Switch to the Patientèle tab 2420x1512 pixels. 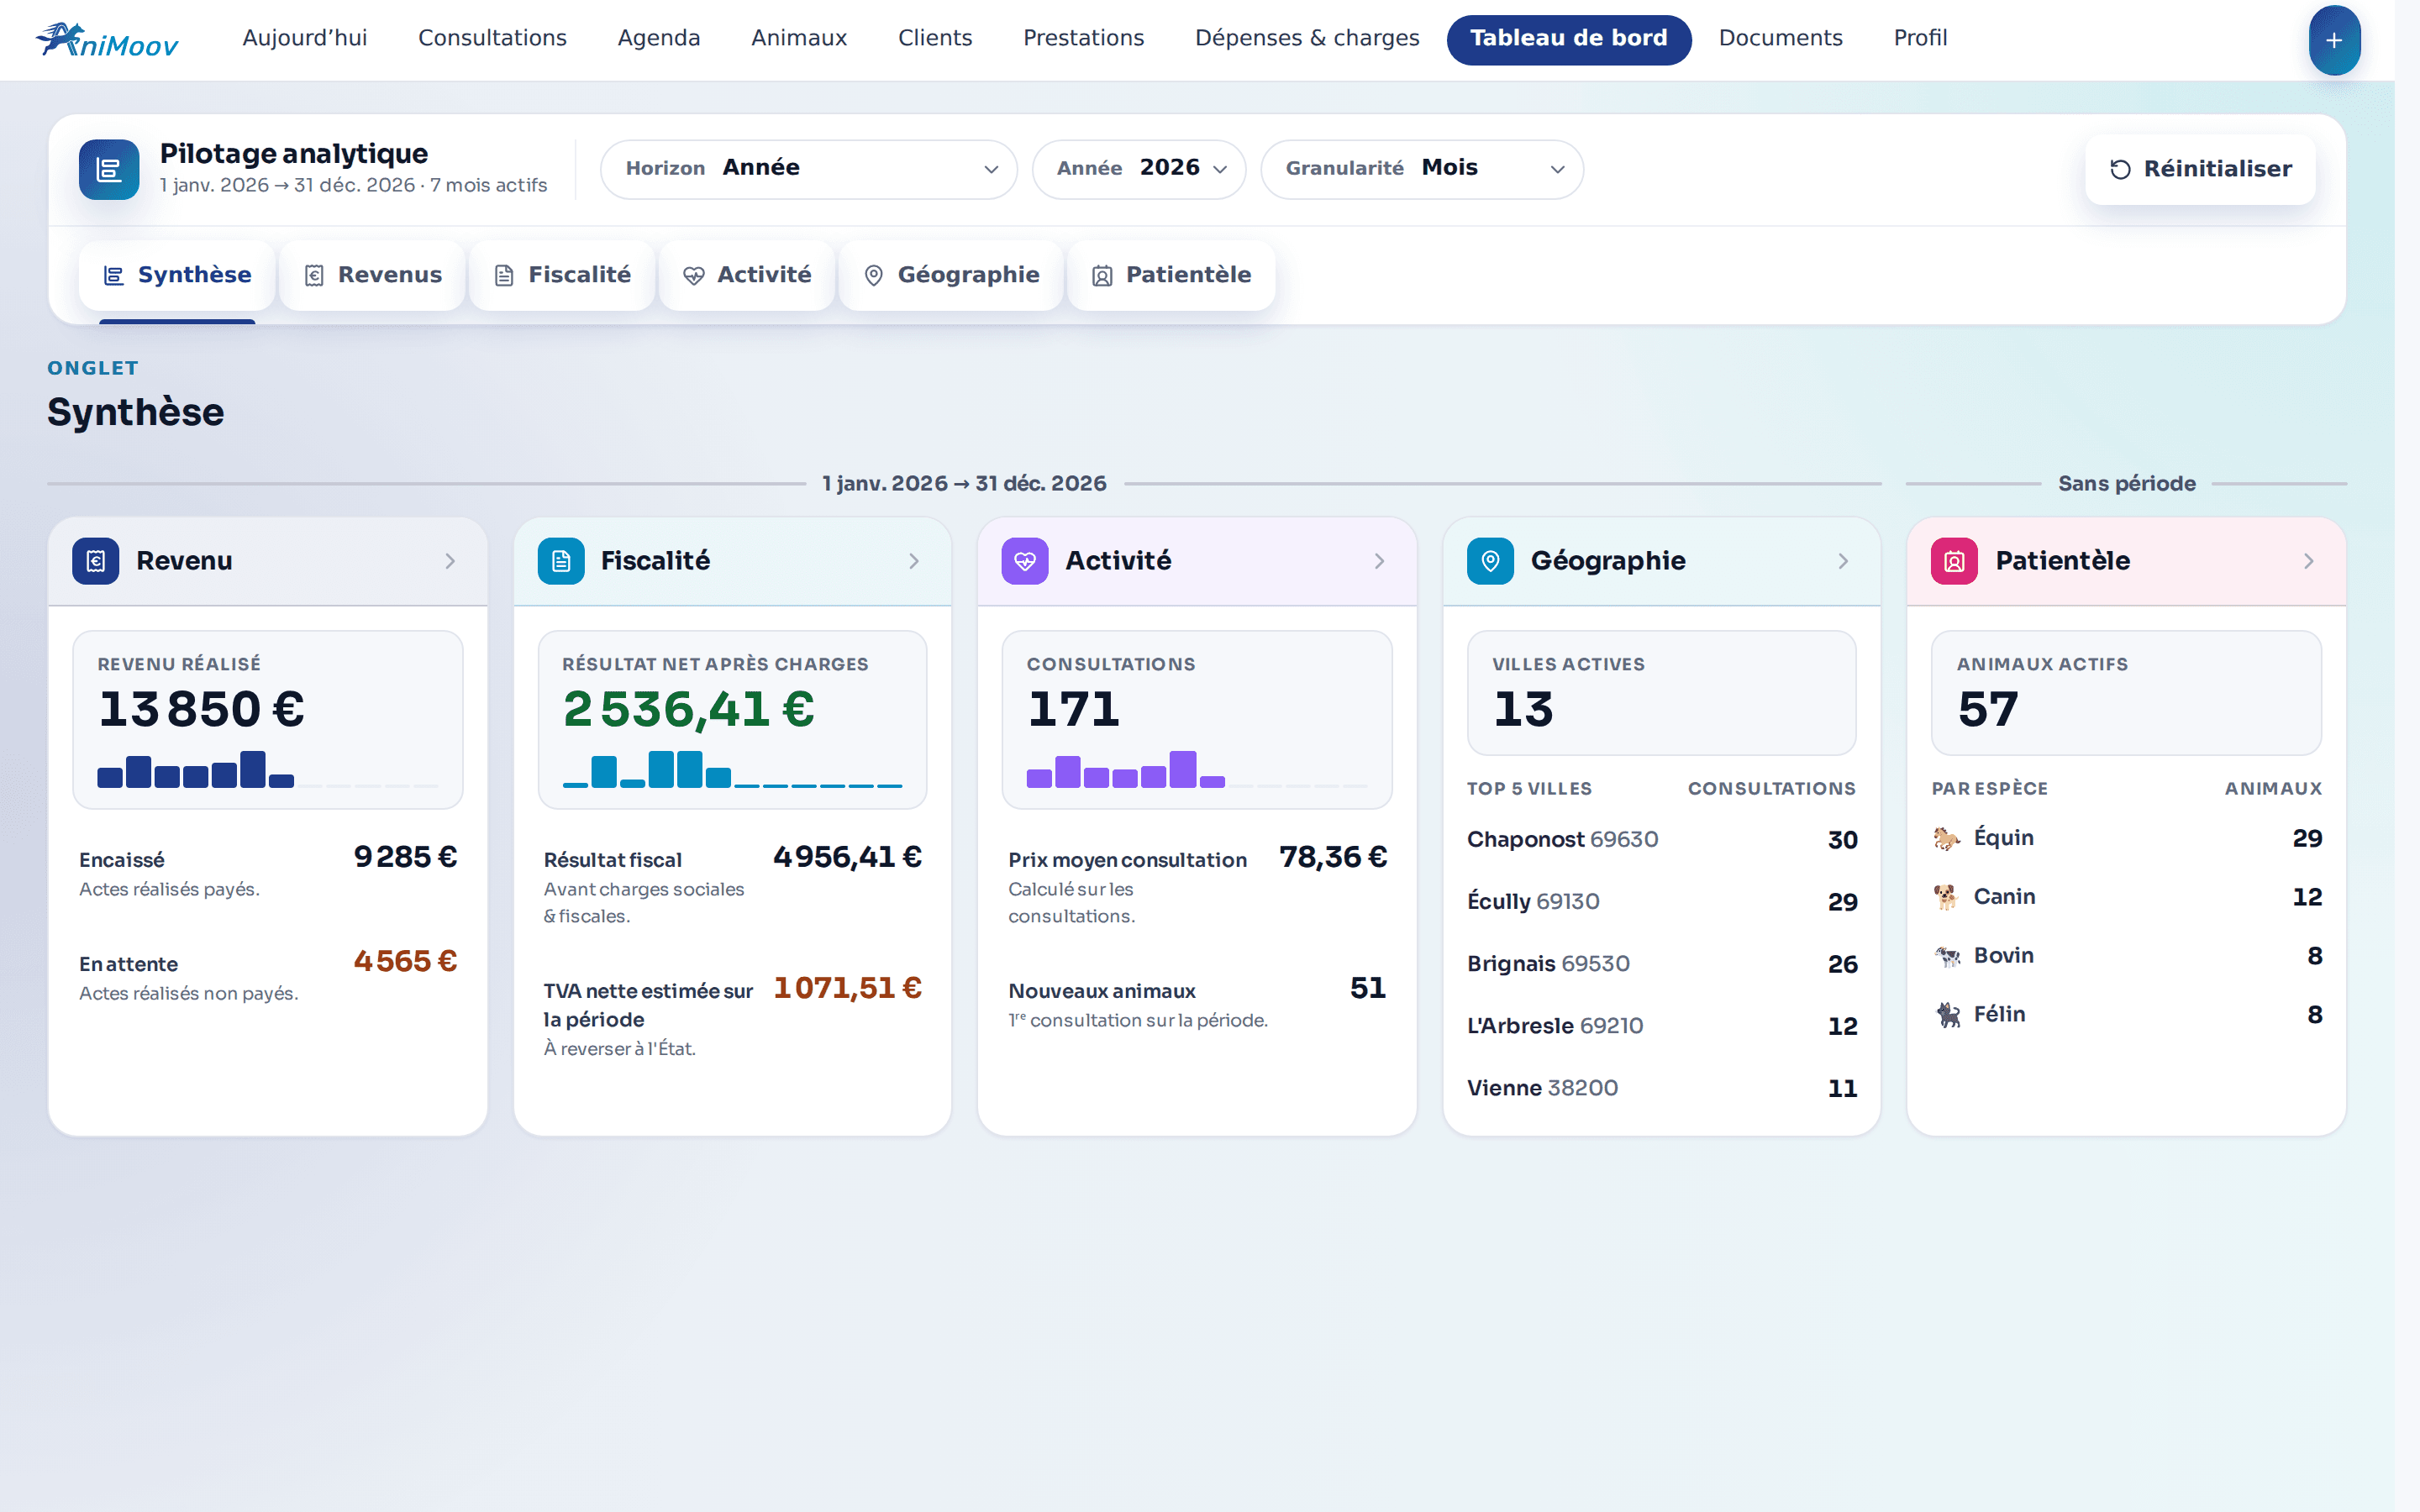click(x=1171, y=275)
